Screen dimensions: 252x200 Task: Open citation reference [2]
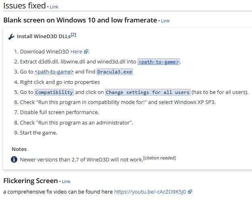(x=73, y=35)
